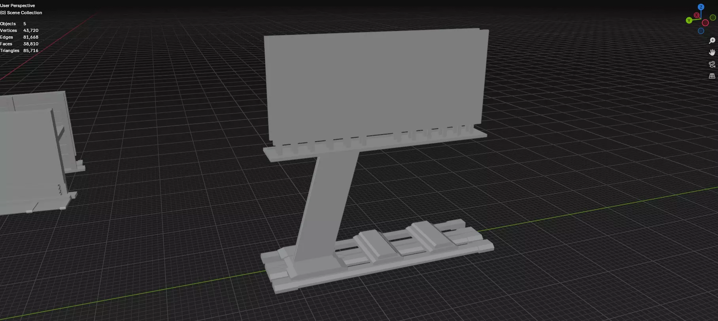Toggle the camera view icon
Viewport: 718px width, 321px height.
click(712, 64)
